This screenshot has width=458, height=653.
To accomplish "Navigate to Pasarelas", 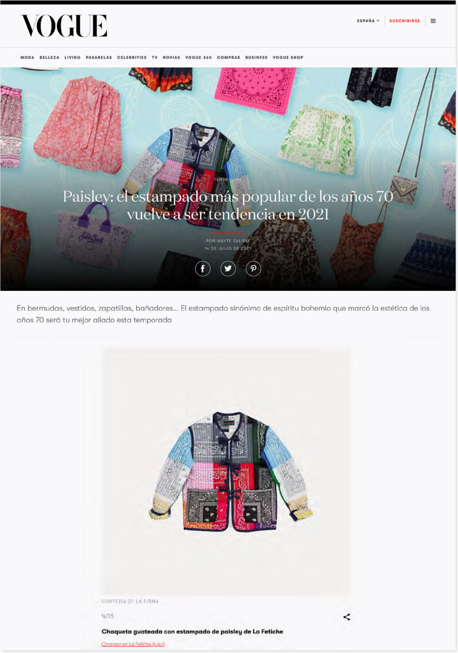I will [99, 57].
